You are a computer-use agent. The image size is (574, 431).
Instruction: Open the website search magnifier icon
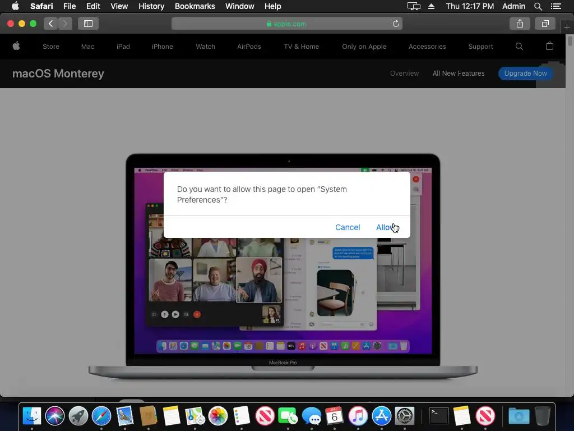519,46
